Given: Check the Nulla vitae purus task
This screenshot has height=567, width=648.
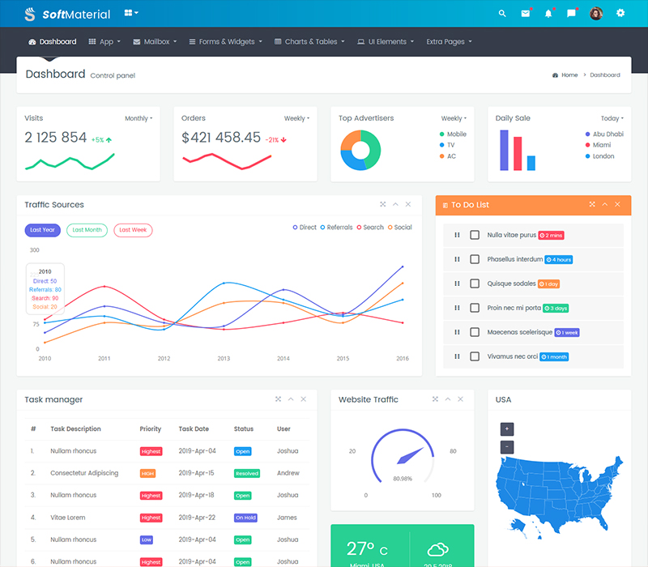Looking at the screenshot, I should click(475, 235).
